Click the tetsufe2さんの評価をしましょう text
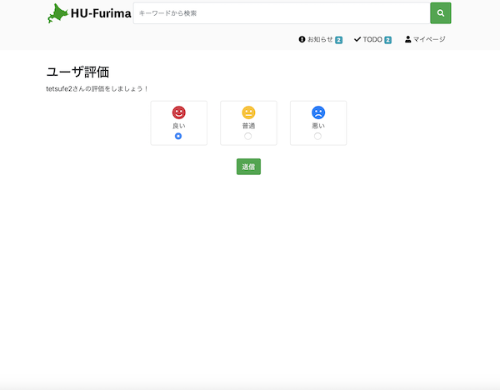Viewport: 500px width, 390px height. pyautogui.click(x=97, y=88)
